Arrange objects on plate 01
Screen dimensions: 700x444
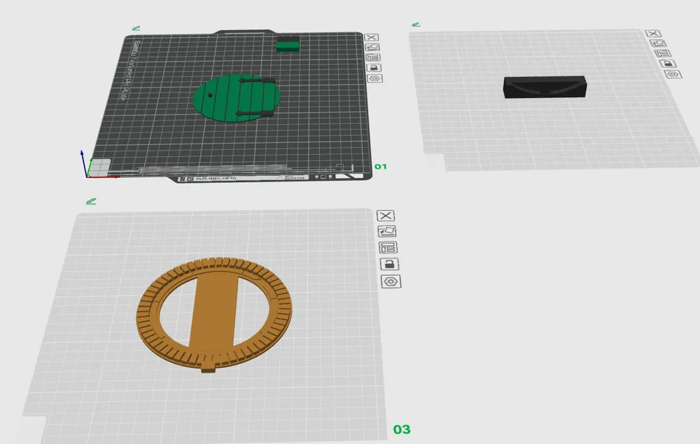(373, 57)
